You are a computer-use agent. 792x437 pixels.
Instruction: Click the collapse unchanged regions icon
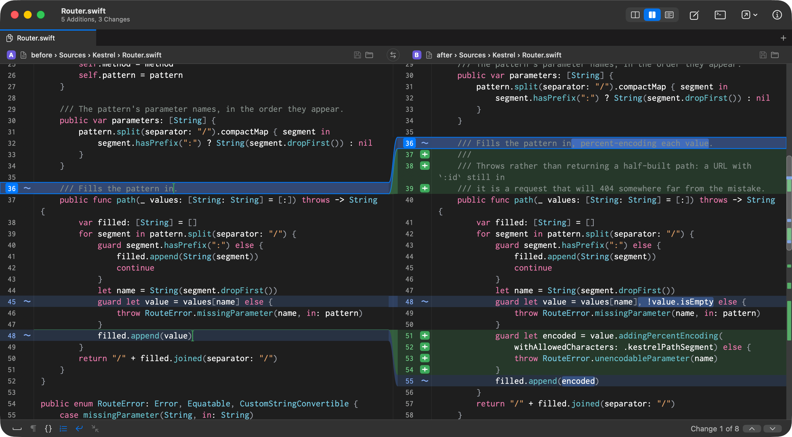tap(95, 429)
